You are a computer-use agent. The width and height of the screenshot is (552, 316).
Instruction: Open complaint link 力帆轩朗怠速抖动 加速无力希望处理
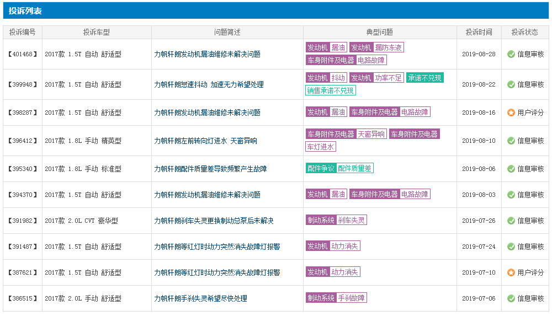[209, 84]
